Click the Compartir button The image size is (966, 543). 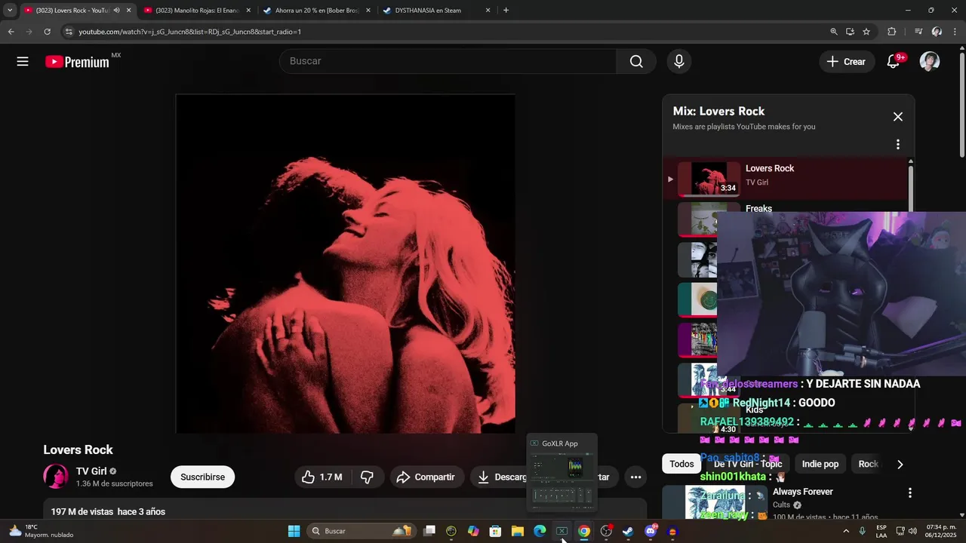pos(426,477)
